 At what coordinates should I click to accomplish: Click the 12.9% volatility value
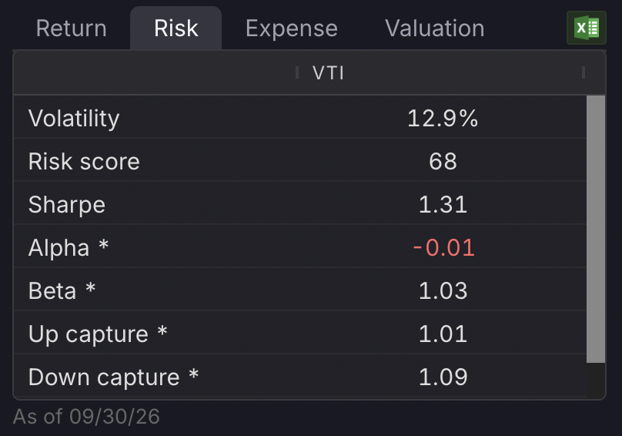[x=443, y=119]
